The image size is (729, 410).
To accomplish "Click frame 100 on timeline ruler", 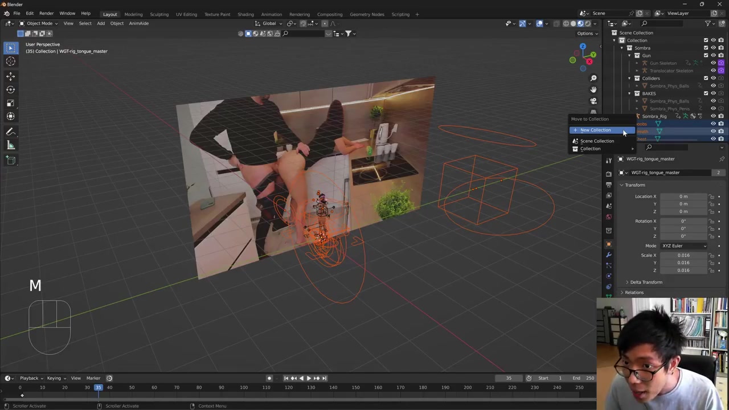I will [244, 388].
